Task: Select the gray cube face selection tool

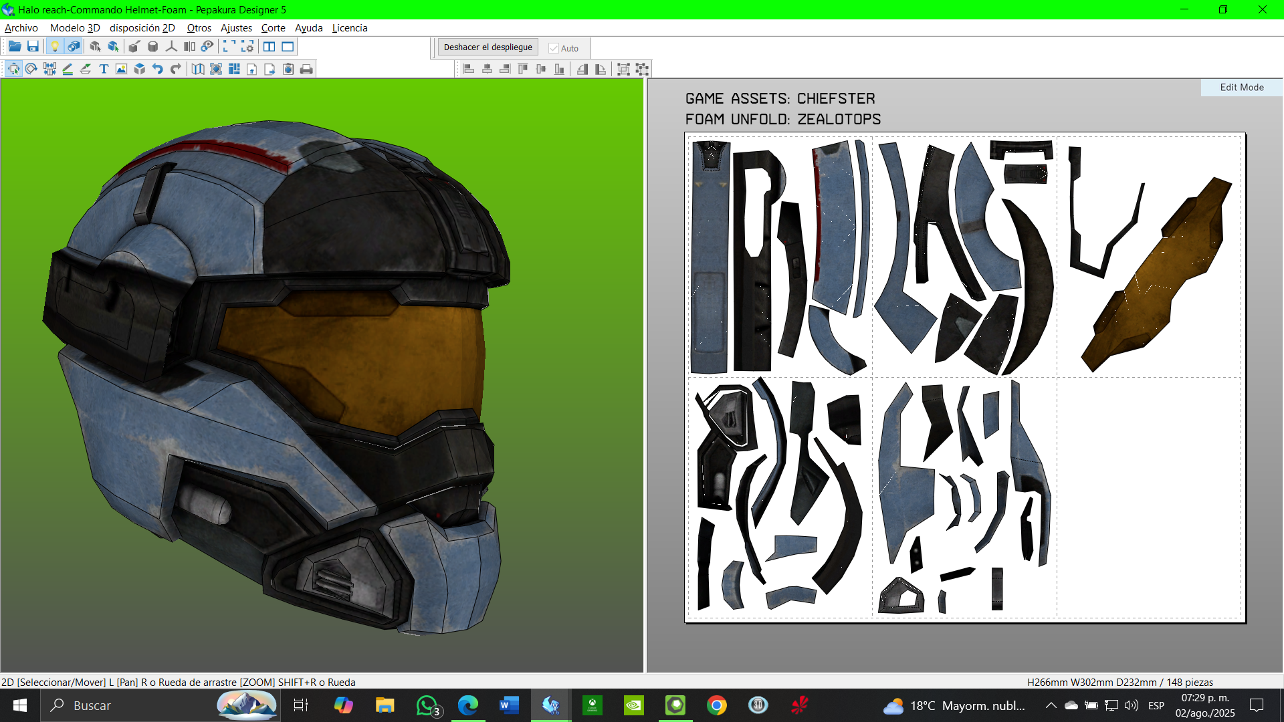Action: tap(95, 47)
